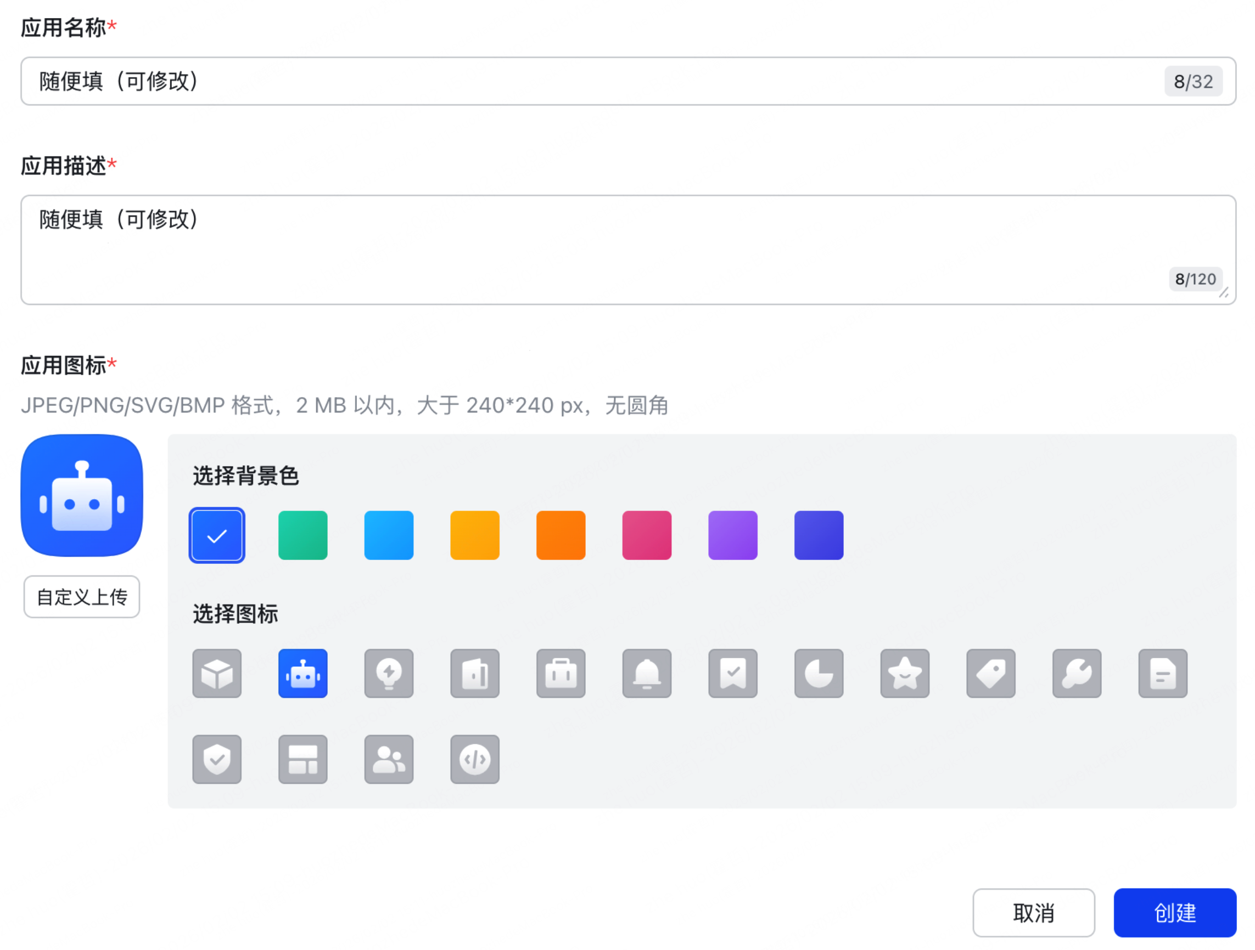Viewport: 1255px width, 950px height.
Task: Choose the orange background color
Action: coord(561,535)
